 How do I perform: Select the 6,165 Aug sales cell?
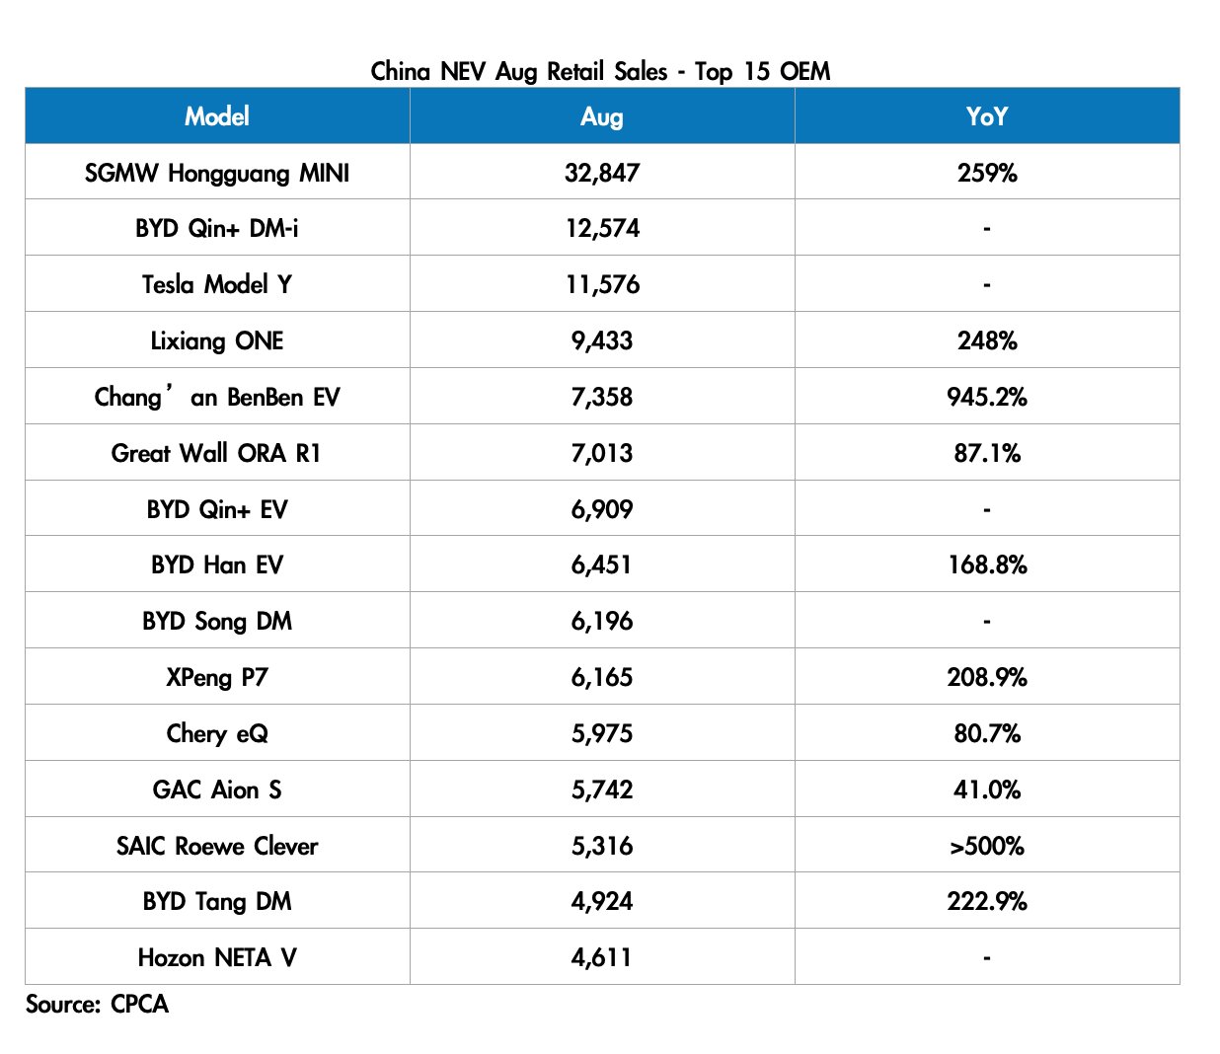coord(601,677)
